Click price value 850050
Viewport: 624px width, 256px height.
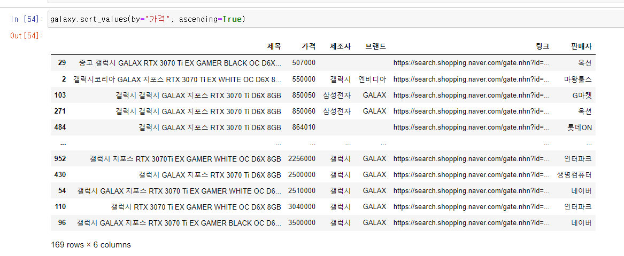304,95
